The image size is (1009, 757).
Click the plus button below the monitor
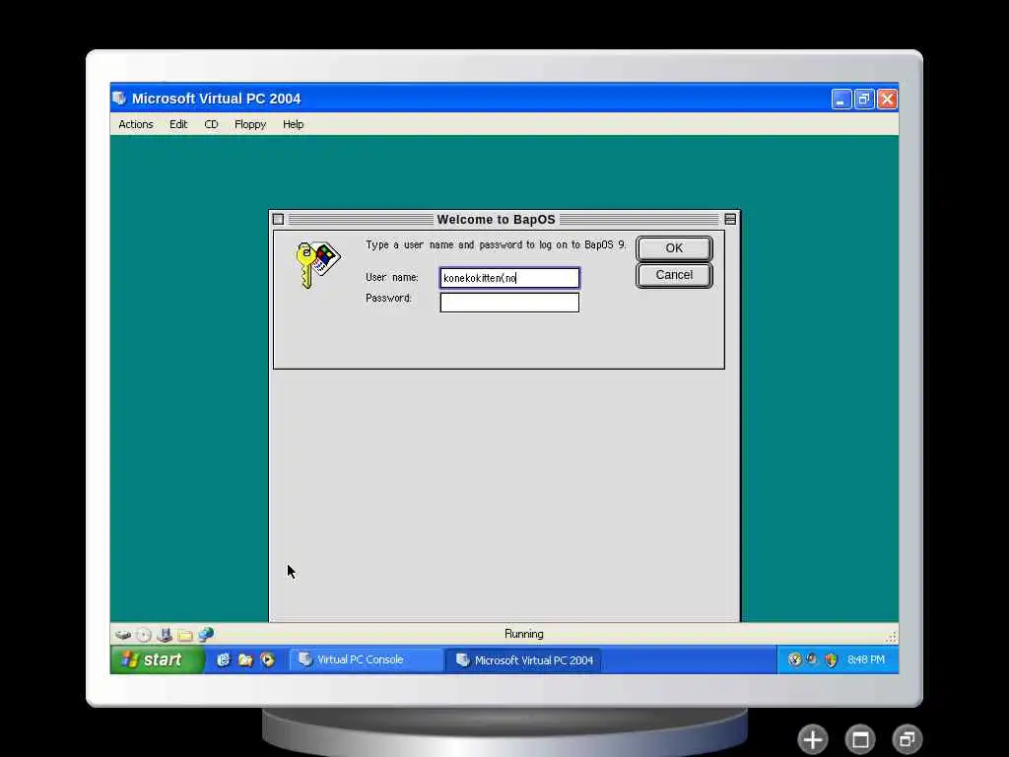click(813, 739)
